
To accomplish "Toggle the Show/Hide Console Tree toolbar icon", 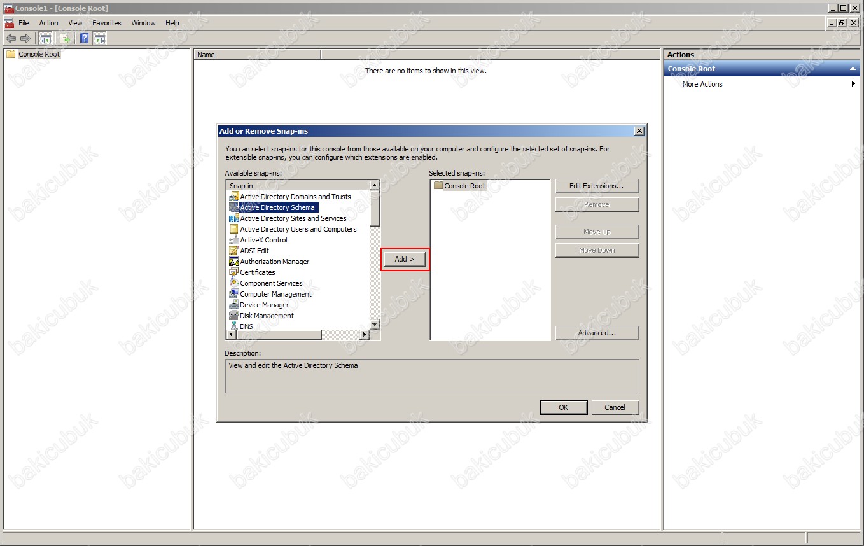I will coord(46,39).
